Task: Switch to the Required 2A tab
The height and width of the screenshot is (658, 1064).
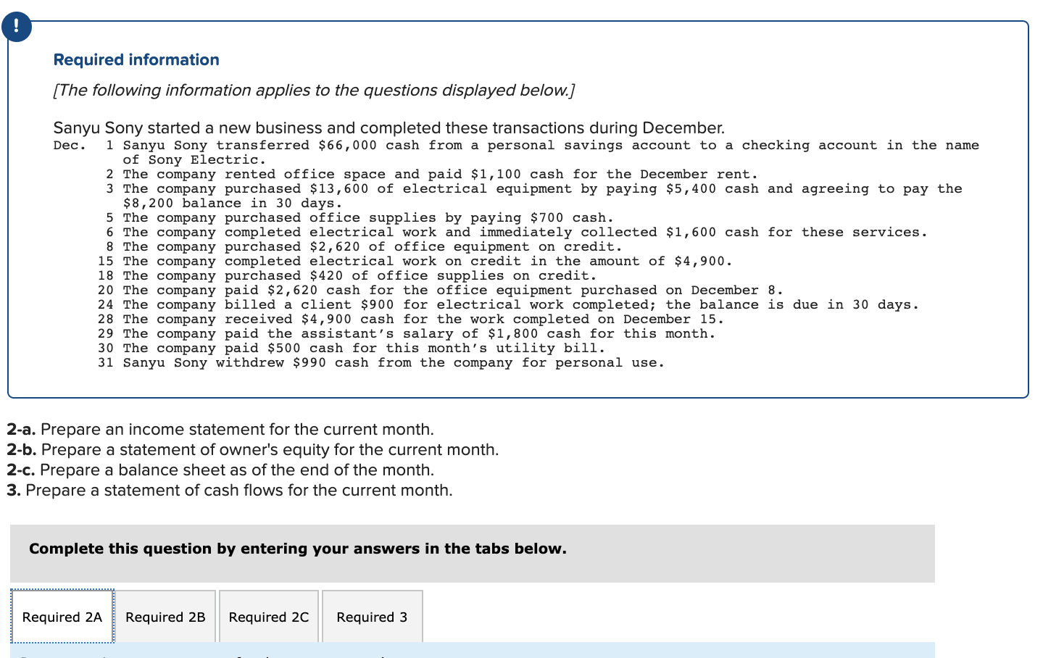Action: click(62, 617)
